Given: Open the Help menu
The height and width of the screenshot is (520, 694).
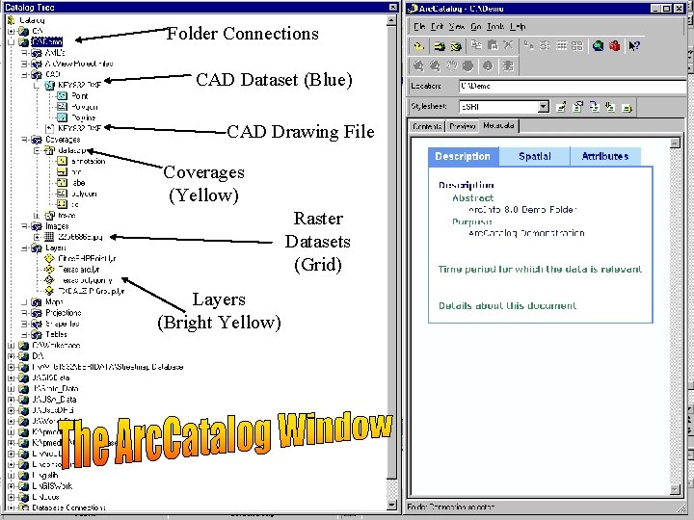Looking at the screenshot, I should tap(518, 27).
